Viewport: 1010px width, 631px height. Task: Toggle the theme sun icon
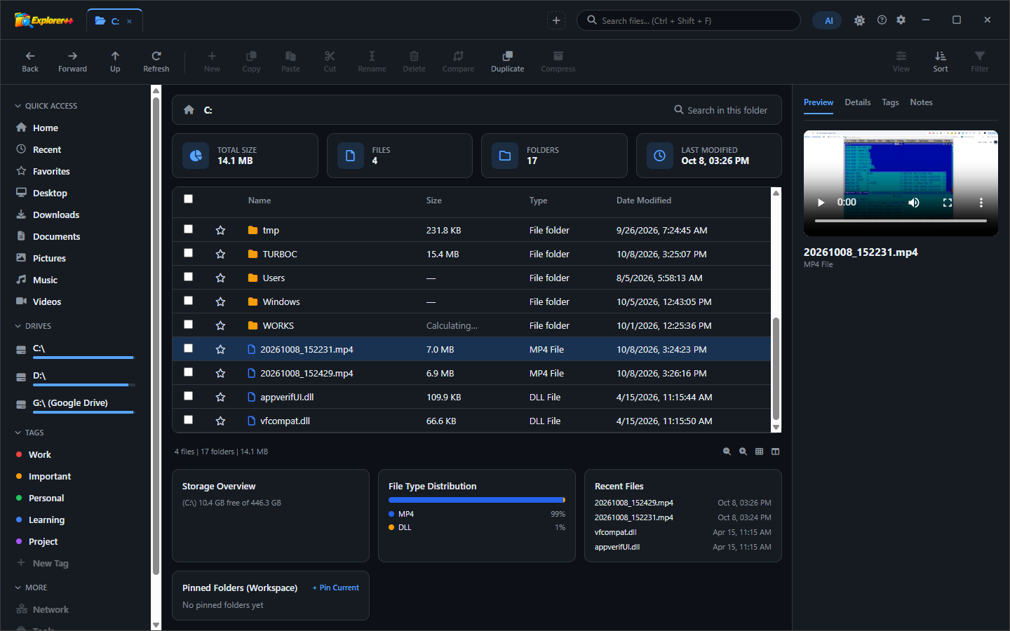click(x=859, y=20)
